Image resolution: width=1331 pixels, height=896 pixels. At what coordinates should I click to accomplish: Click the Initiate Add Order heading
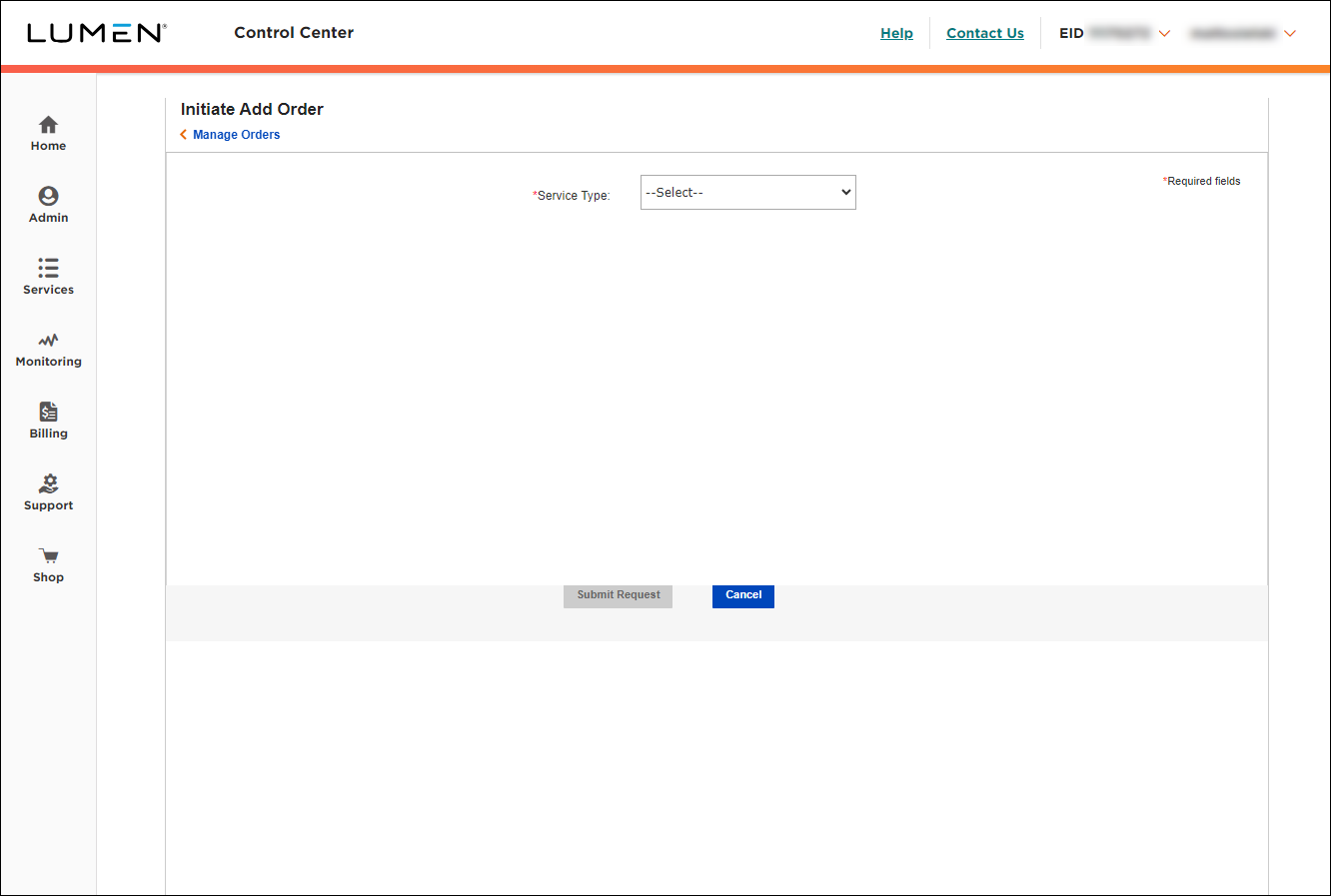pyautogui.click(x=252, y=109)
